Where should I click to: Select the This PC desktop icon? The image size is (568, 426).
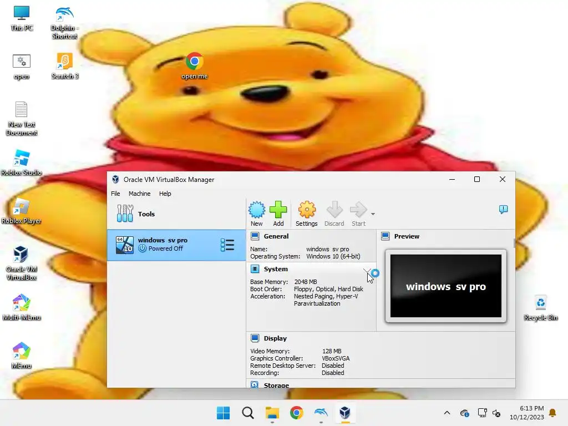tap(22, 18)
